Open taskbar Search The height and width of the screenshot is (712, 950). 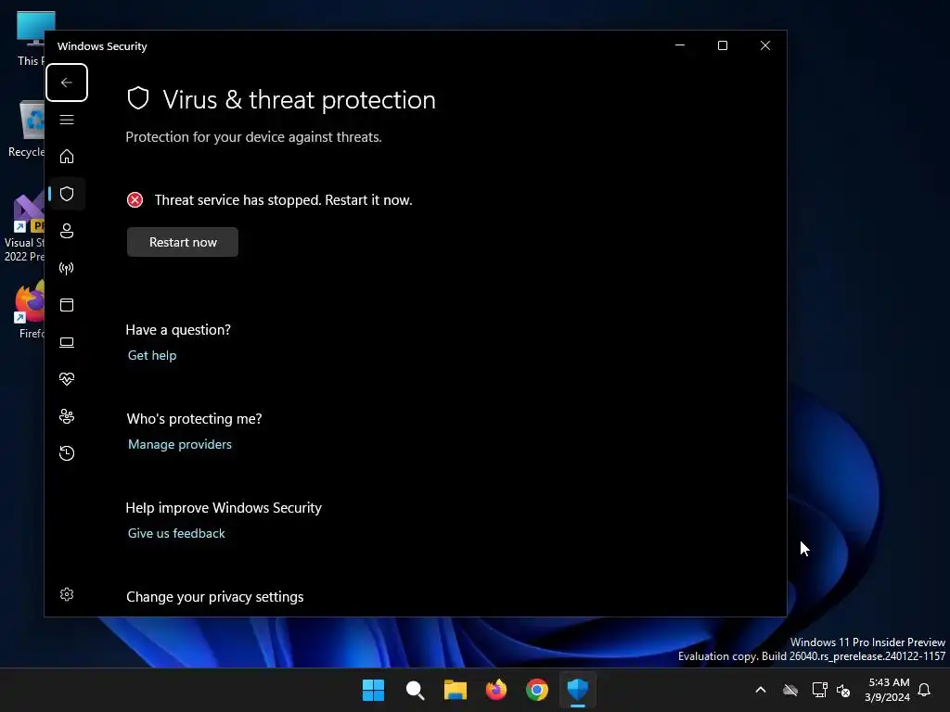pyautogui.click(x=415, y=690)
